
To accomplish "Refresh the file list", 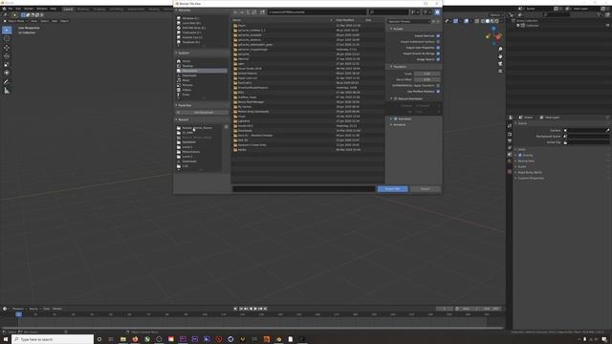I will click(254, 12).
